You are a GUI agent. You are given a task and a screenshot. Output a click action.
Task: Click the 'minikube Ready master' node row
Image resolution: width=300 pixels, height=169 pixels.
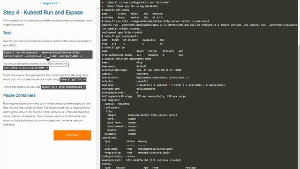(x=132, y=17)
